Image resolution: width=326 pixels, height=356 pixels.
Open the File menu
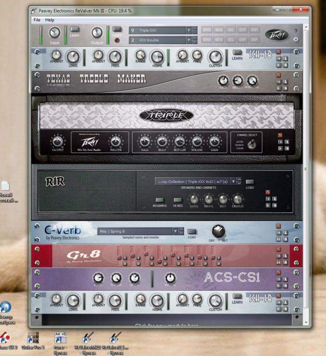pos(37,20)
